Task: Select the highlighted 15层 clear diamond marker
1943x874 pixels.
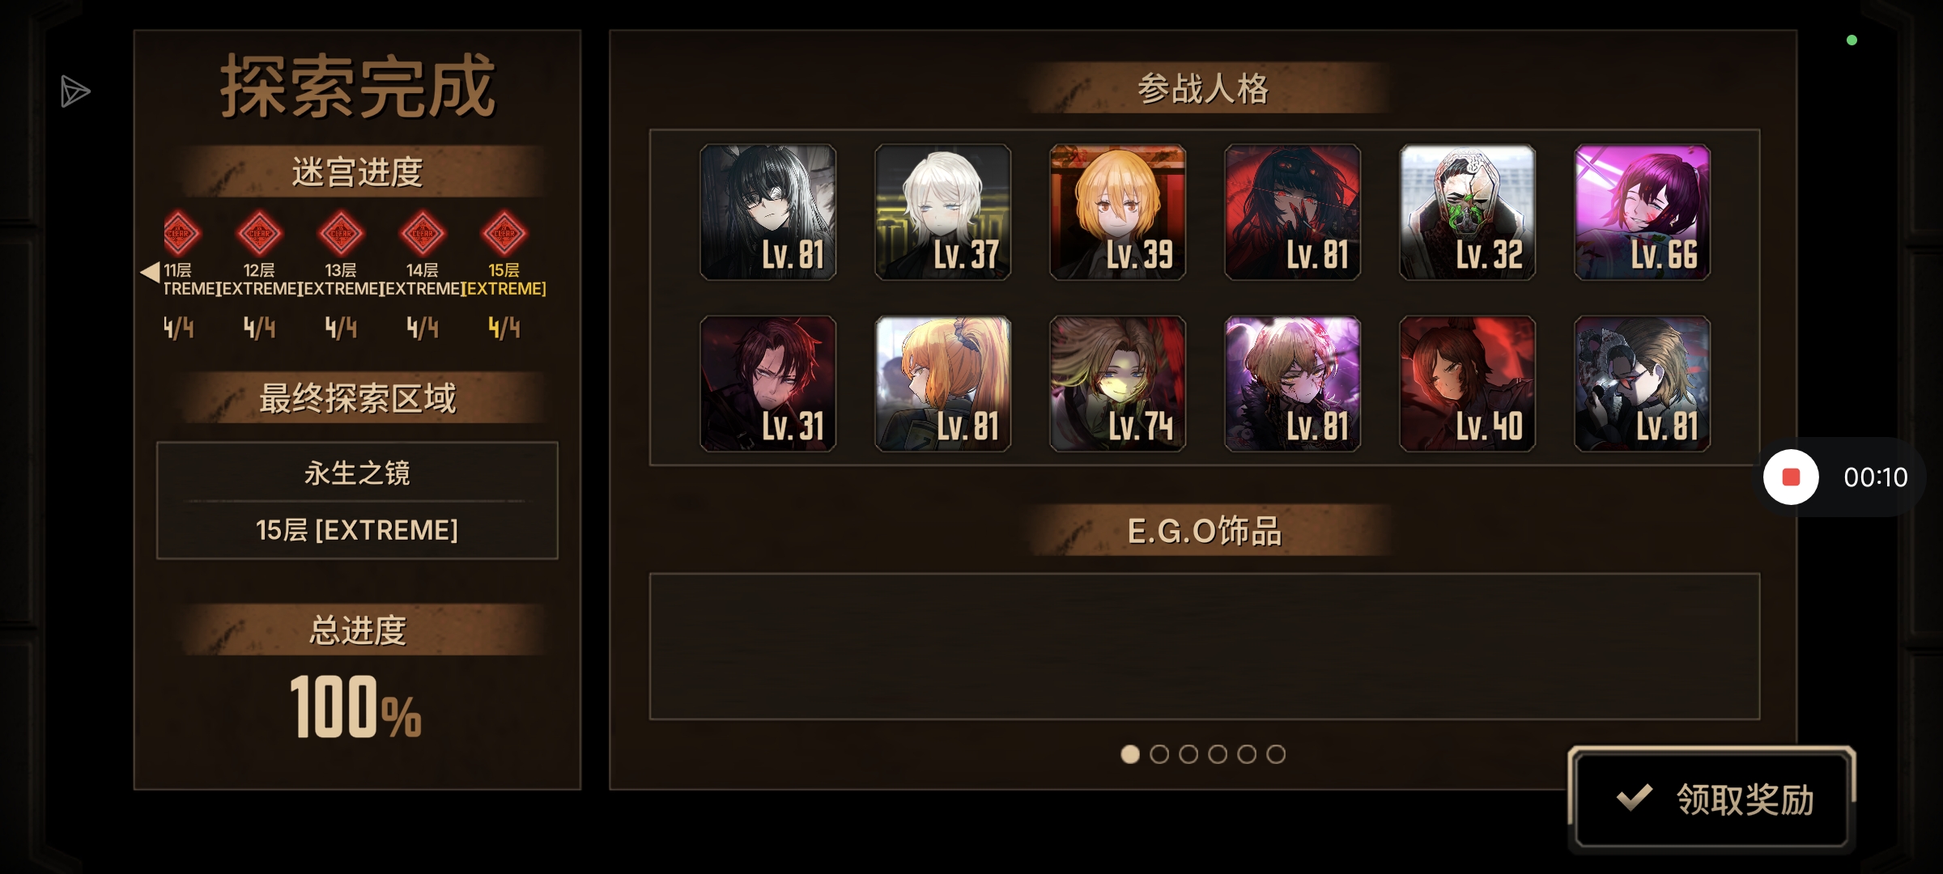Action: coord(504,233)
